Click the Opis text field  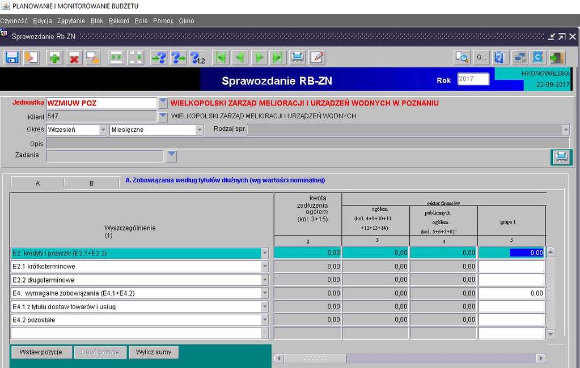(x=308, y=143)
